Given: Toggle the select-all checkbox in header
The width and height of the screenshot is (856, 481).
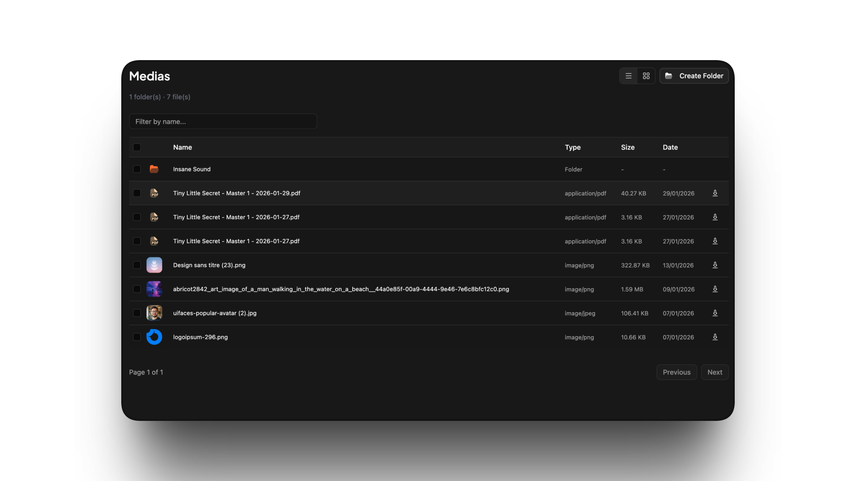Looking at the screenshot, I should point(137,147).
